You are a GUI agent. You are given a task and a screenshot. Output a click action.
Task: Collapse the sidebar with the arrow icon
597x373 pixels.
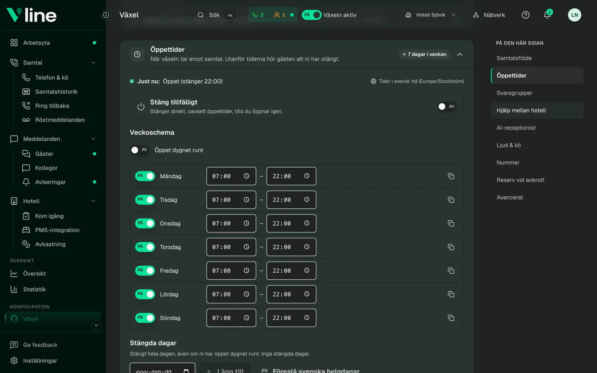[x=106, y=15]
